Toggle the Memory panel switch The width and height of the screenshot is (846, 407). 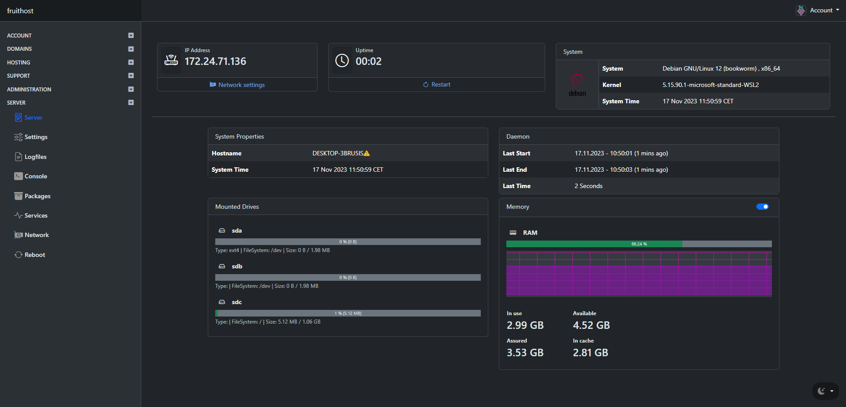762,207
